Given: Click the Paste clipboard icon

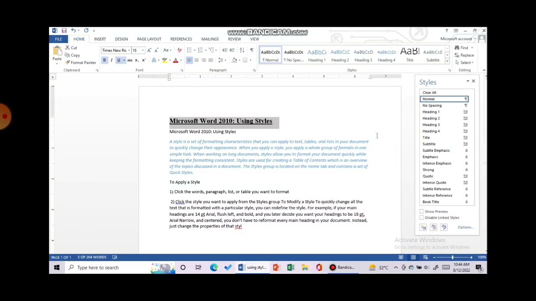Looking at the screenshot, I should (x=57, y=51).
